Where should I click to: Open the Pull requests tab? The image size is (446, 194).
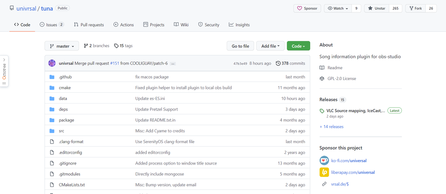(x=89, y=25)
